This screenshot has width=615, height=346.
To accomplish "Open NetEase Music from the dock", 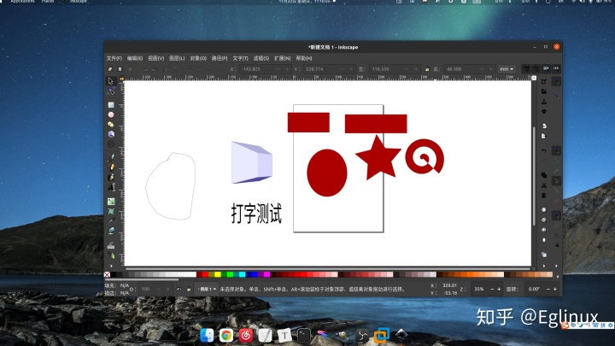I will pyautogui.click(x=245, y=336).
